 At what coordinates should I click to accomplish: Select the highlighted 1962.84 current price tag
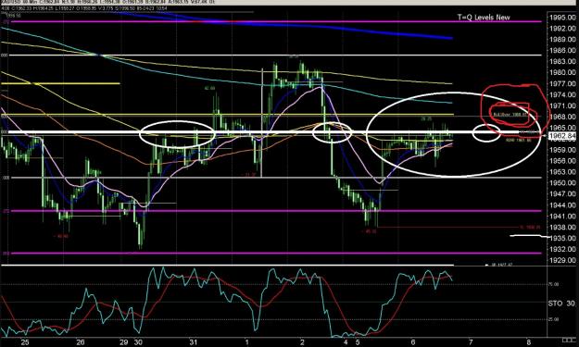pos(562,136)
